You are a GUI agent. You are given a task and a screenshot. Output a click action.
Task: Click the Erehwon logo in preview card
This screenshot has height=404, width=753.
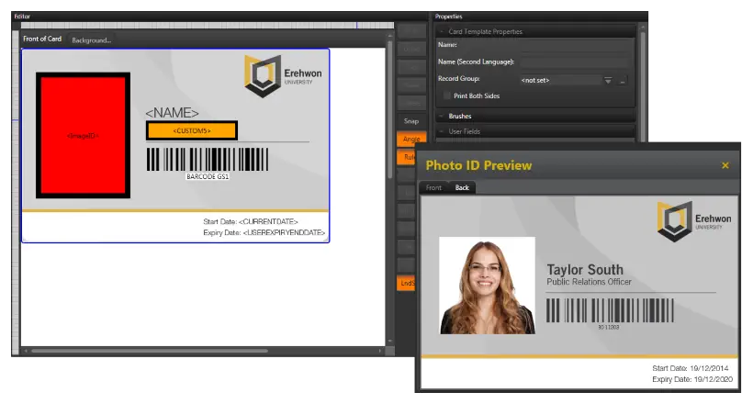point(694,221)
